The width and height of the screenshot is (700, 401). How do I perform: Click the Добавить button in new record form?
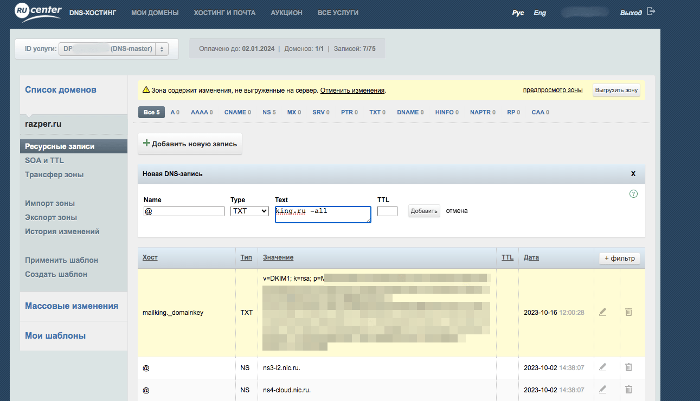click(424, 211)
